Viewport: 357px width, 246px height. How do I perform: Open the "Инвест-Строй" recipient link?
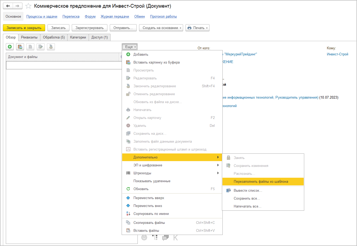(337, 54)
